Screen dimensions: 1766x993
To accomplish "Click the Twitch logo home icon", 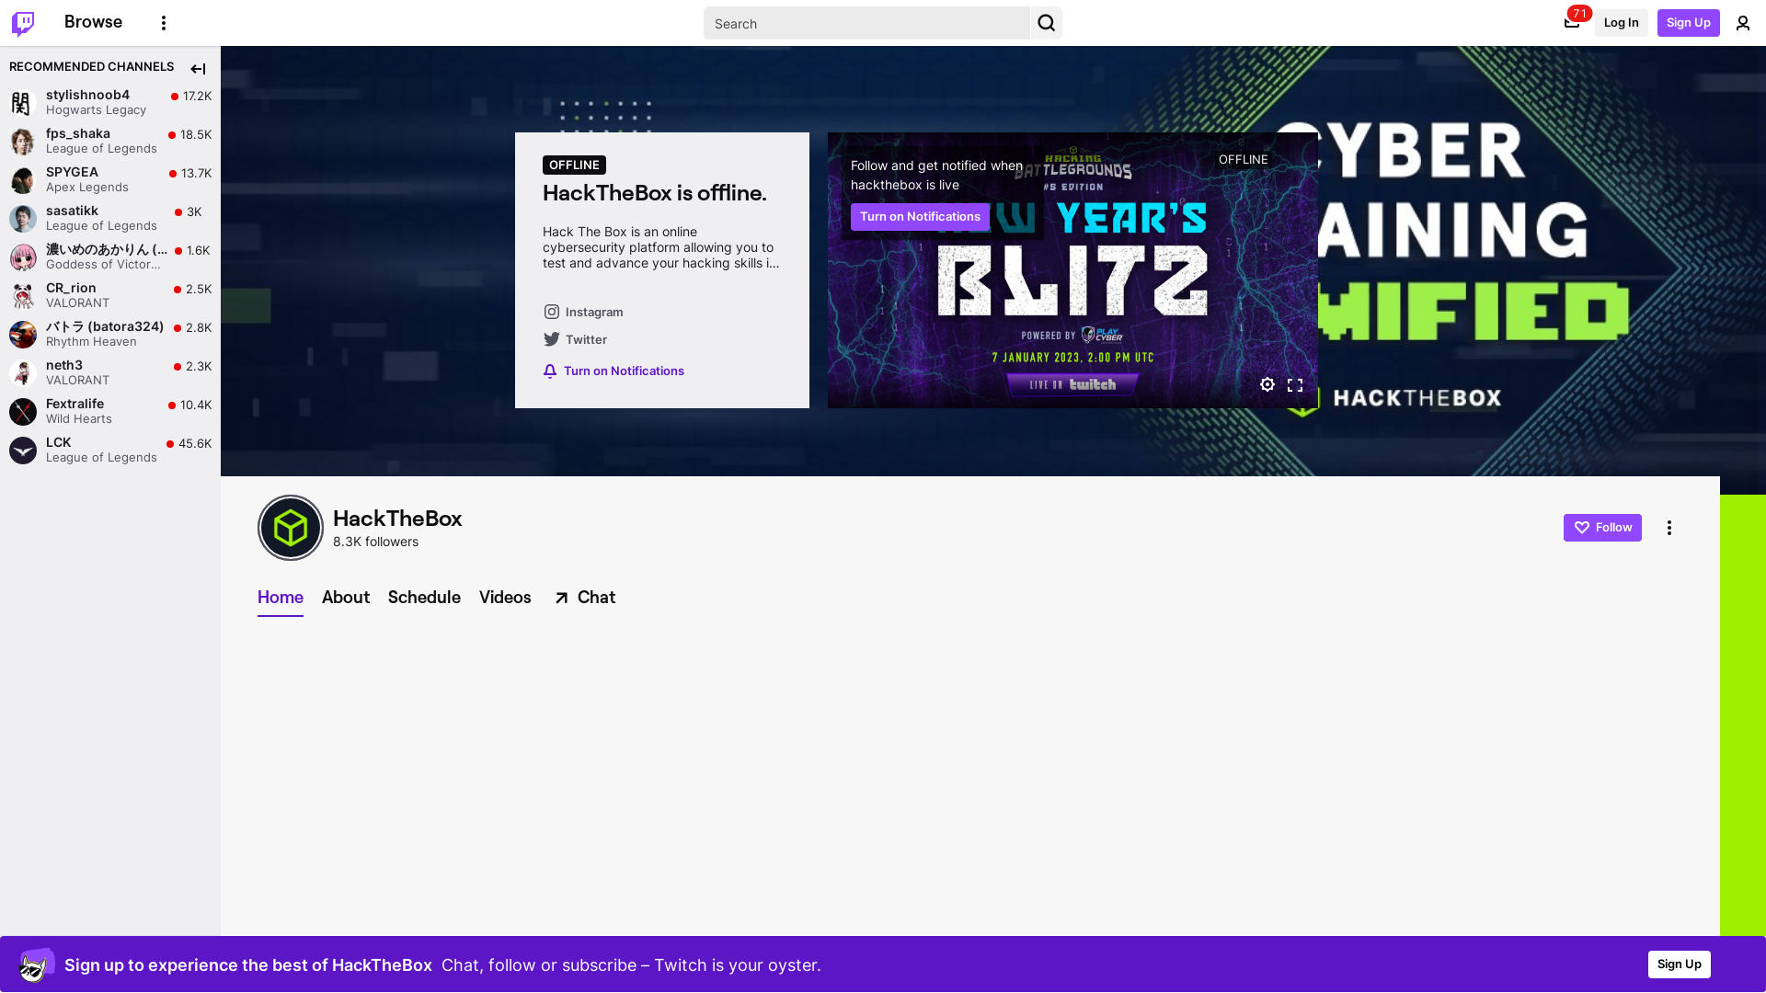I will point(23,23).
